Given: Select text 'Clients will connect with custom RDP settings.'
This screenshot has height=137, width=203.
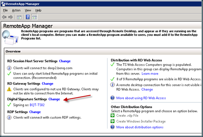Looking at the screenshot, I should pos(47,118).
